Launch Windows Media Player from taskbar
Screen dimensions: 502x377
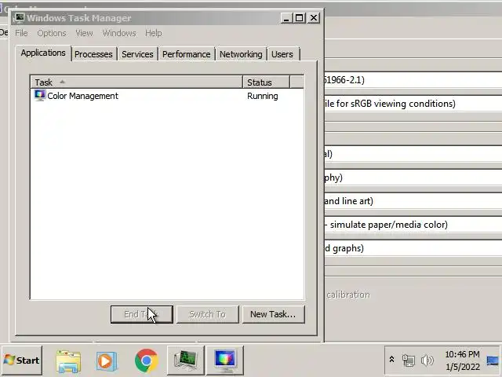tap(107, 361)
